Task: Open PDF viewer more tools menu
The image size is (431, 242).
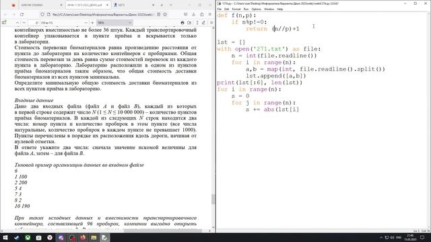Action: [x=211, y=22]
